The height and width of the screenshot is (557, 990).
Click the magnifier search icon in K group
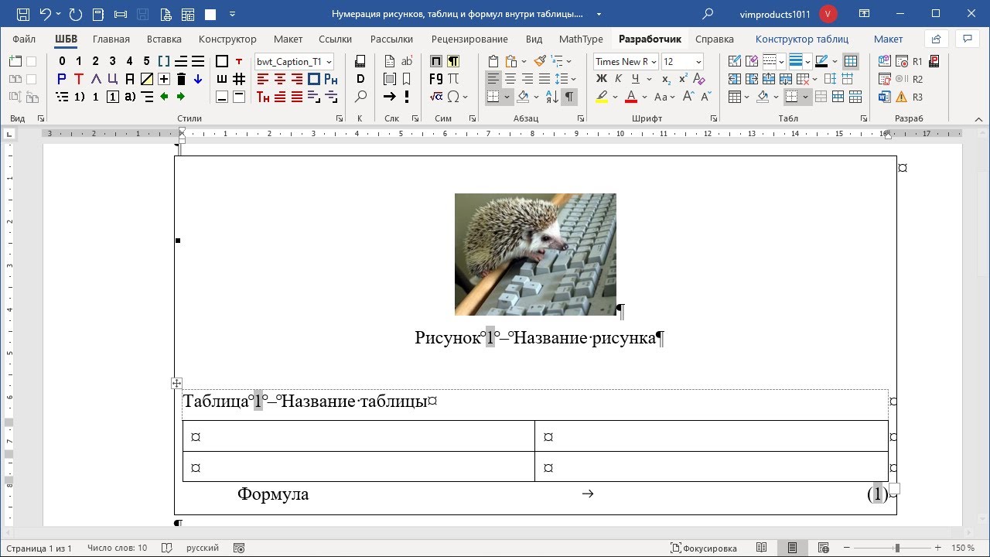360,97
